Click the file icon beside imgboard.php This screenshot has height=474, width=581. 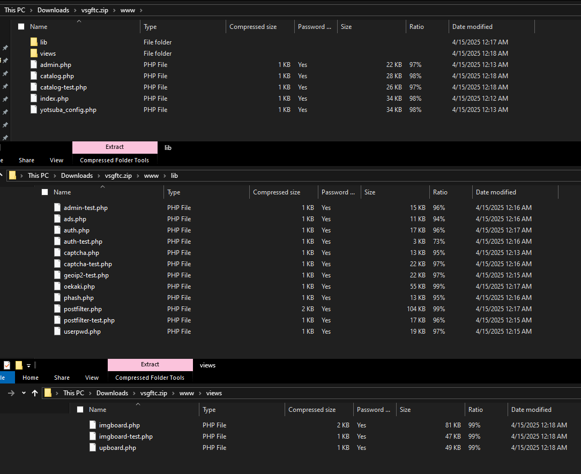tap(93, 425)
